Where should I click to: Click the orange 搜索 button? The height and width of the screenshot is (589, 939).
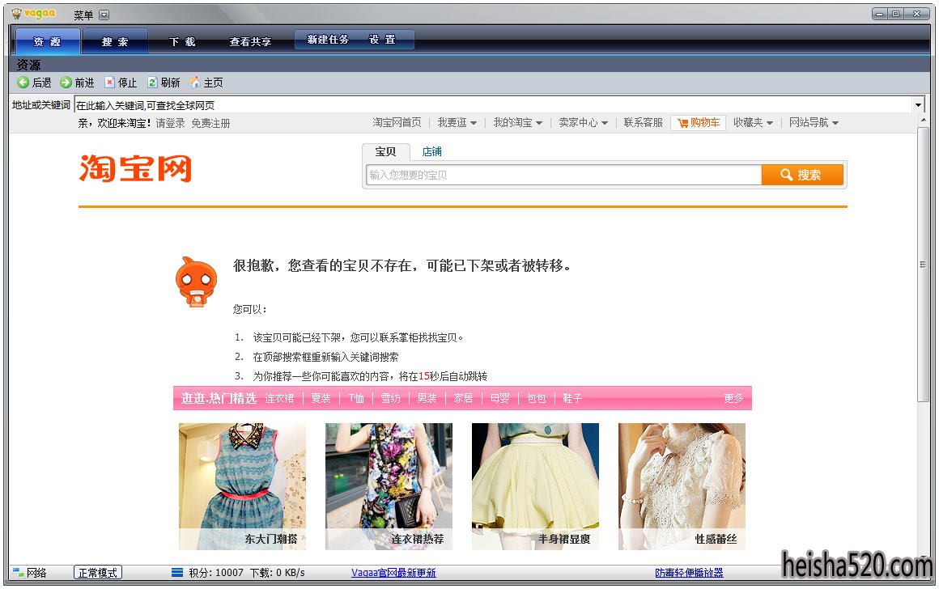pyautogui.click(x=802, y=175)
